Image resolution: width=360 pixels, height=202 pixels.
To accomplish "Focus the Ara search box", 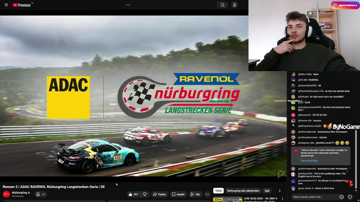I will 170,5.
